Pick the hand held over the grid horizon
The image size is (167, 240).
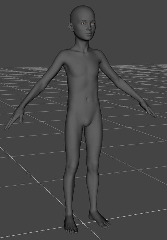[148, 109]
